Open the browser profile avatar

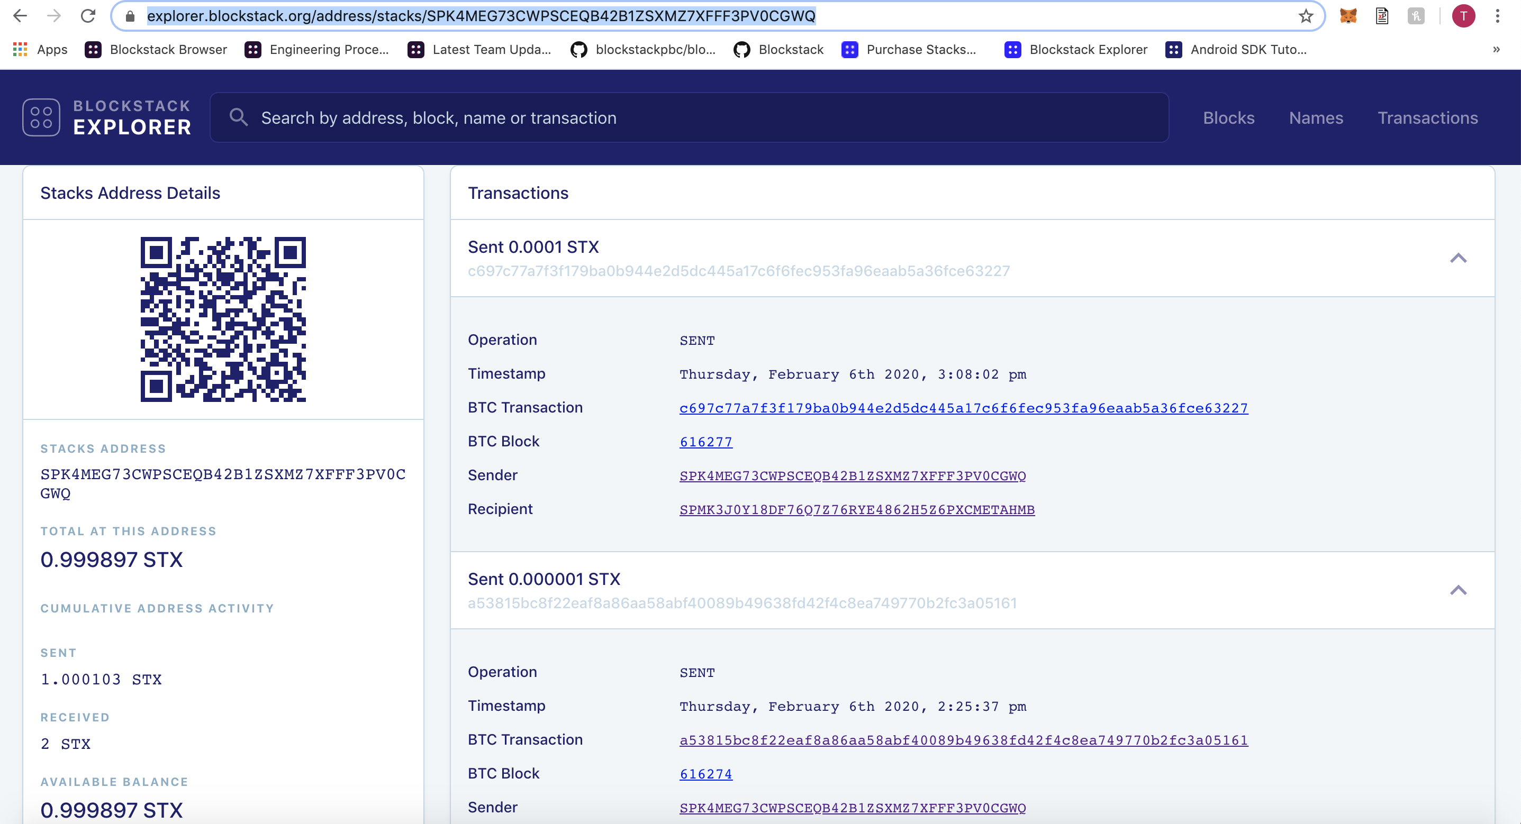coord(1464,16)
